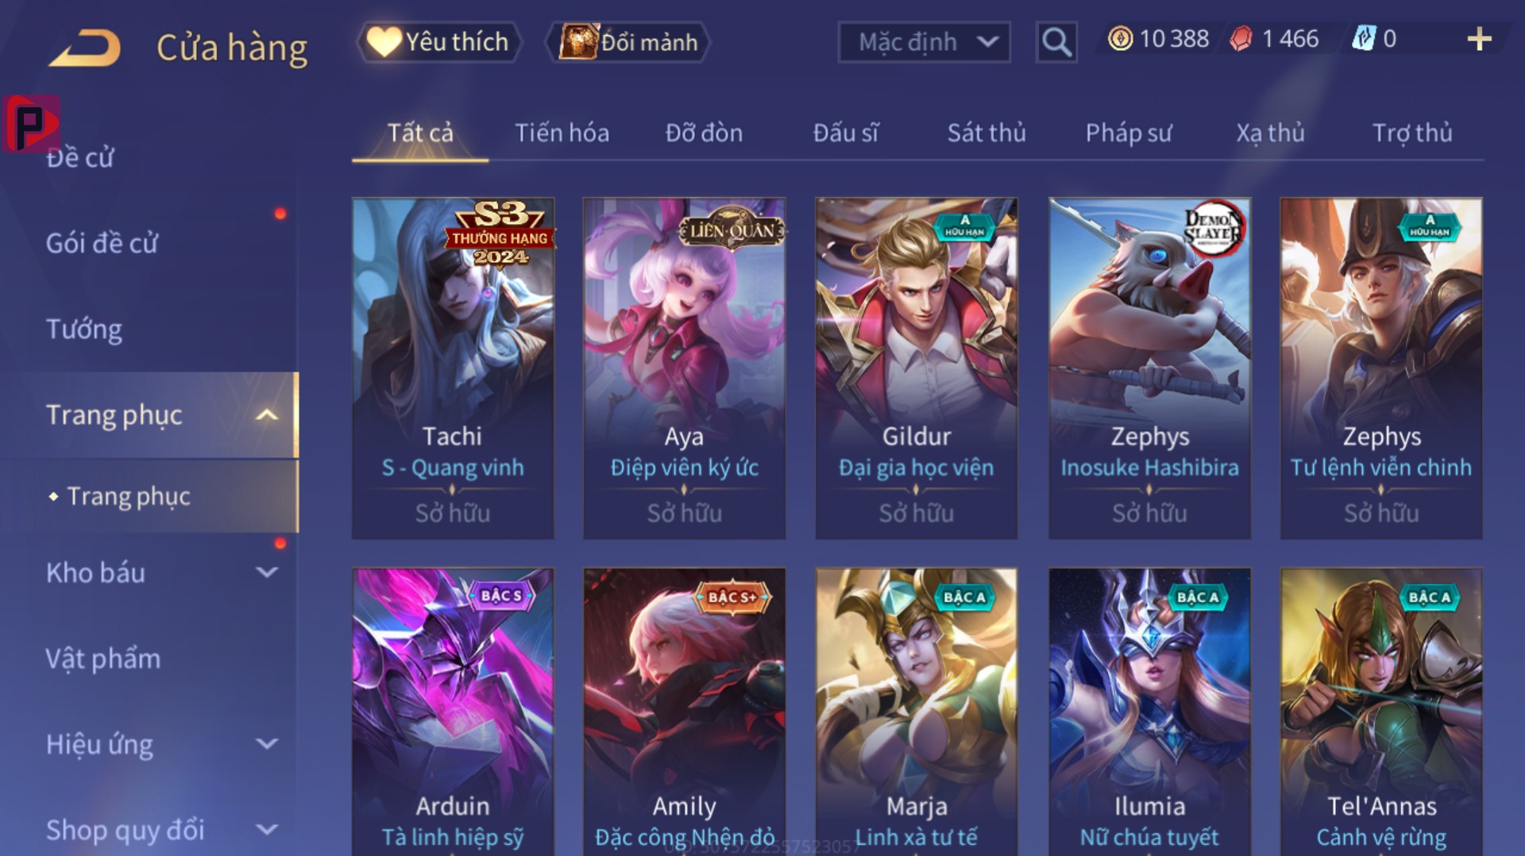Select the Tiến hóa tab
Screen dimensions: 1525x856
pos(562,133)
